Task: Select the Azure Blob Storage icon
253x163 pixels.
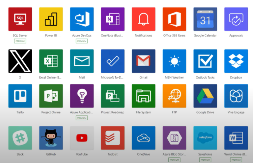Action: point(174,138)
